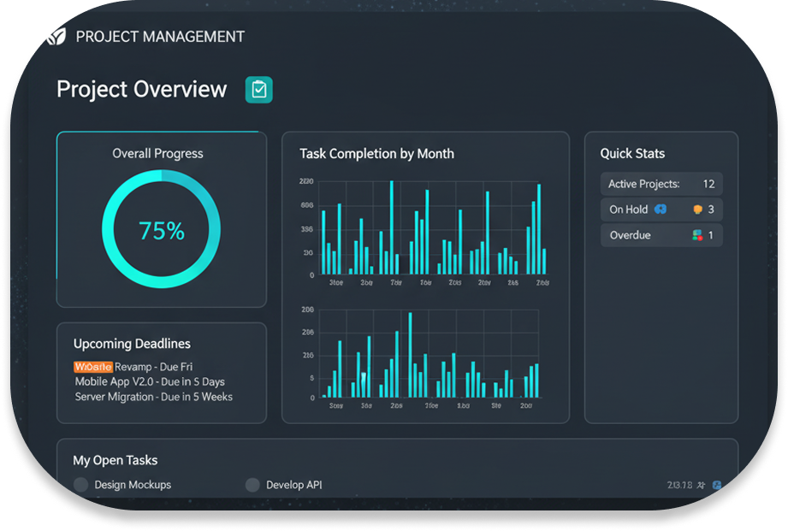Click the Quick Stats panel title

click(x=632, y=154)
